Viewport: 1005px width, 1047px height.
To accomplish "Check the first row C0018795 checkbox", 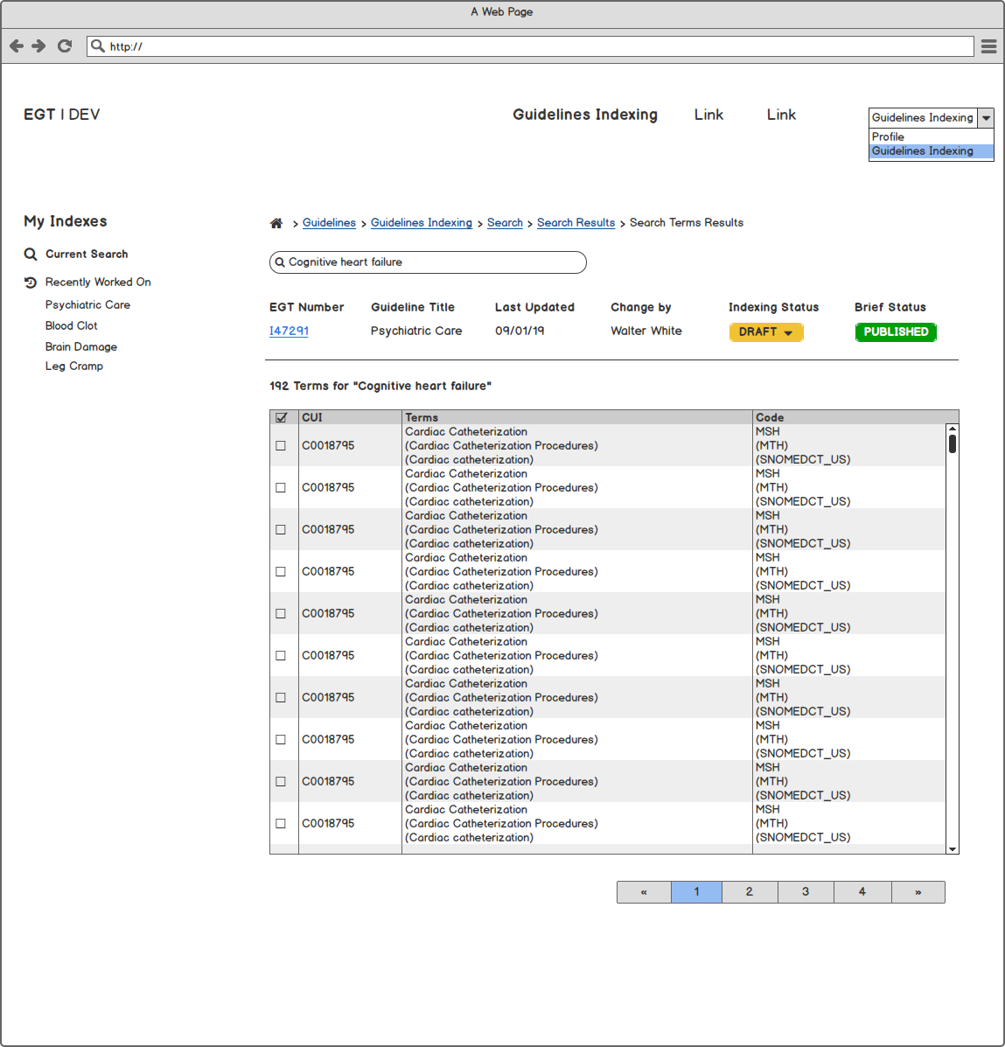I will (281, 446).
